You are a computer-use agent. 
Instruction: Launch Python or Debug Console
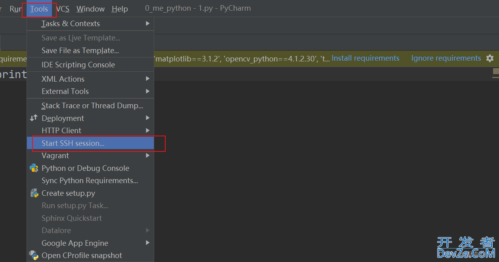coord(90,168)
